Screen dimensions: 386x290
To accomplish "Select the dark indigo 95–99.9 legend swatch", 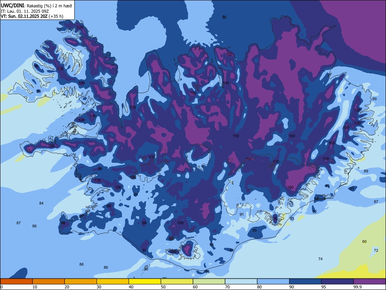I will tap(337, 281).
